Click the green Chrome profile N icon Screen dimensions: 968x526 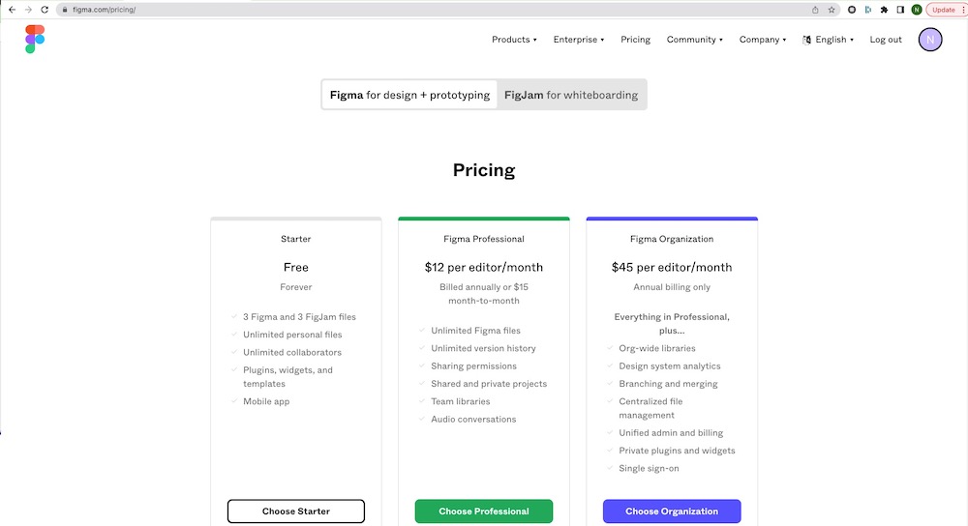(x=916, y=10)
